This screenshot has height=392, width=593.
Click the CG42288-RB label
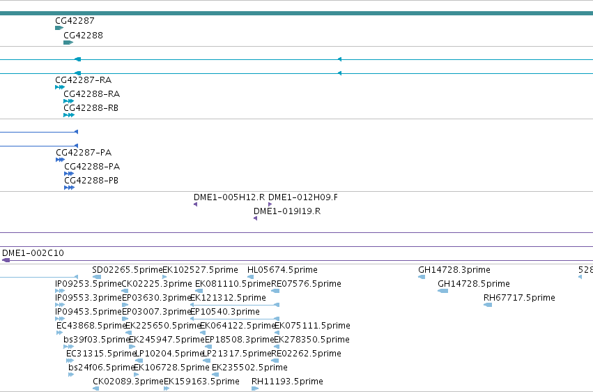91,108
